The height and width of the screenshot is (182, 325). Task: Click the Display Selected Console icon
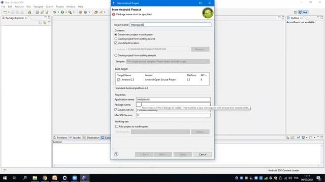coord(303,138)
